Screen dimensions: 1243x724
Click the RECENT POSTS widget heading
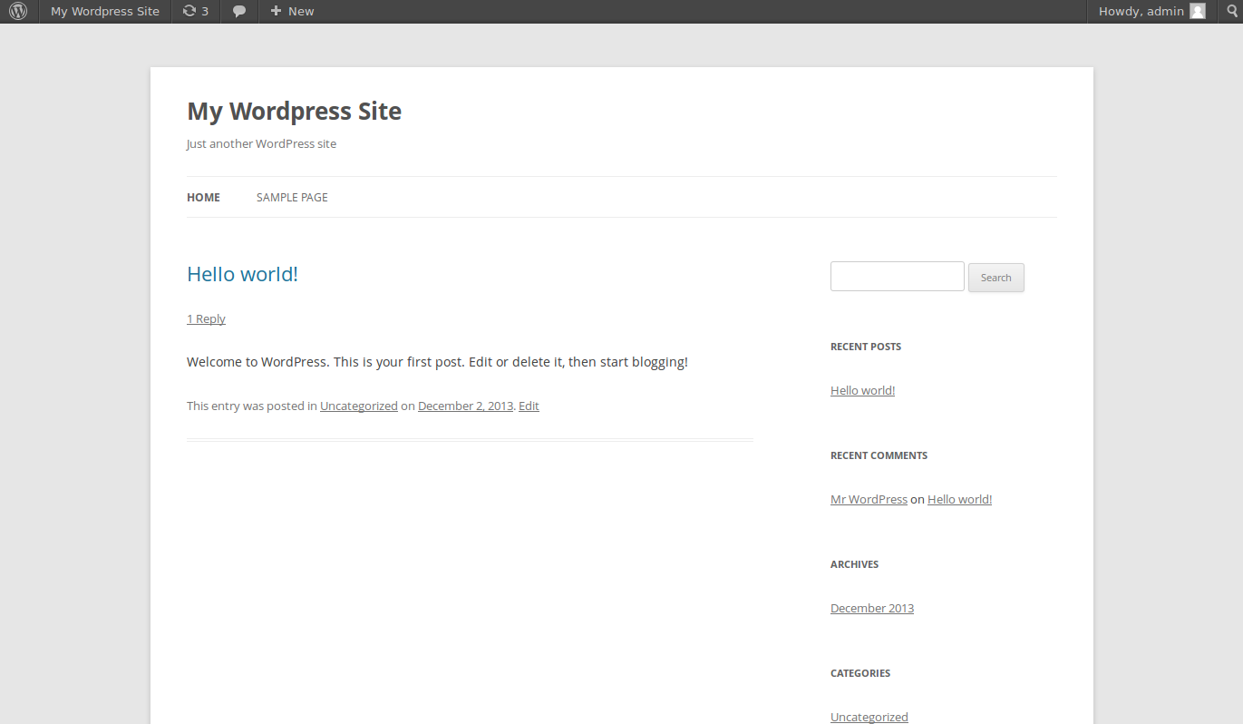[x=866, y=347]
